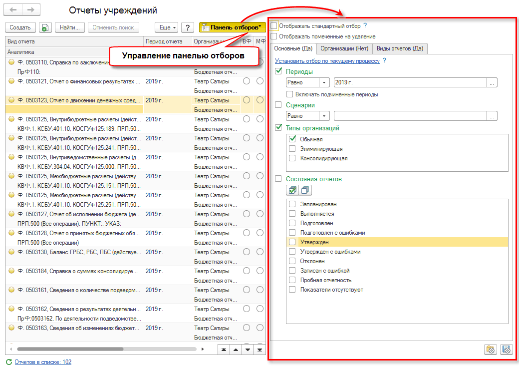Screen dimensions: 519x368
Task: Uncheck all report states icon
Action: (x=305, y=190)
